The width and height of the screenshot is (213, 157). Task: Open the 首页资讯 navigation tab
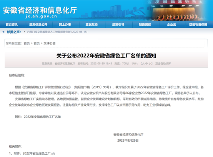pos(12,25)
